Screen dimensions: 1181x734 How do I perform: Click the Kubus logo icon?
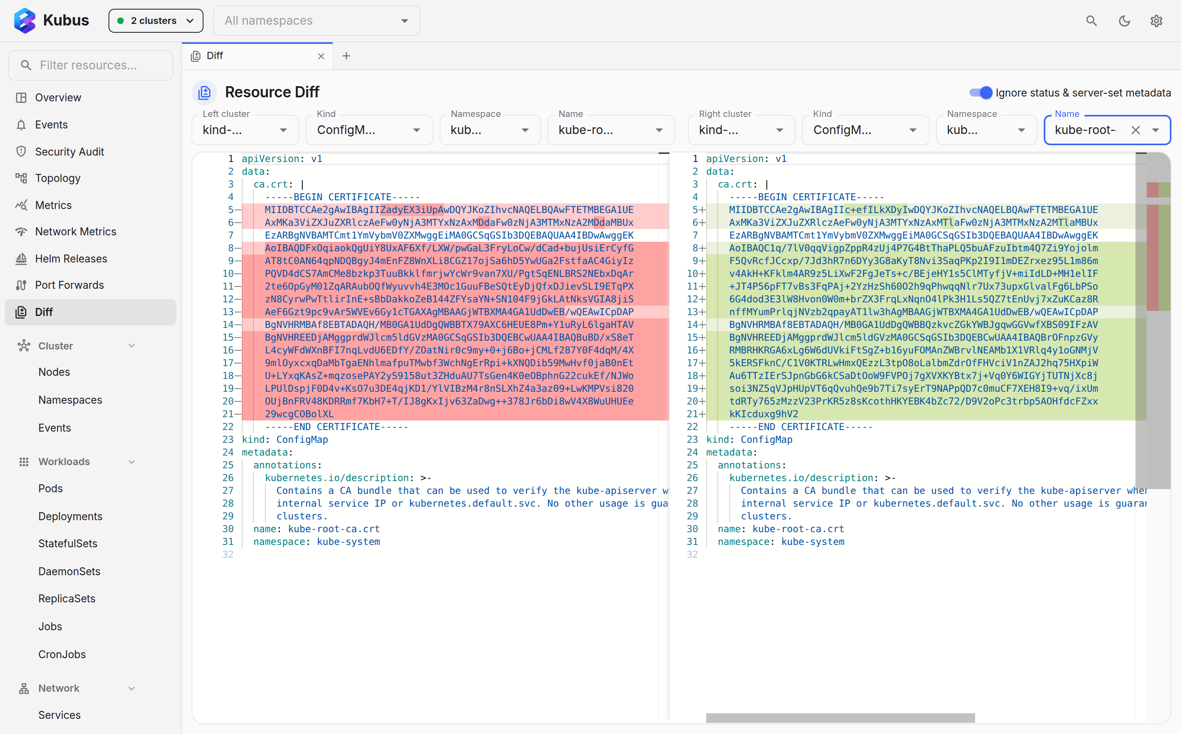click(24, 20)
